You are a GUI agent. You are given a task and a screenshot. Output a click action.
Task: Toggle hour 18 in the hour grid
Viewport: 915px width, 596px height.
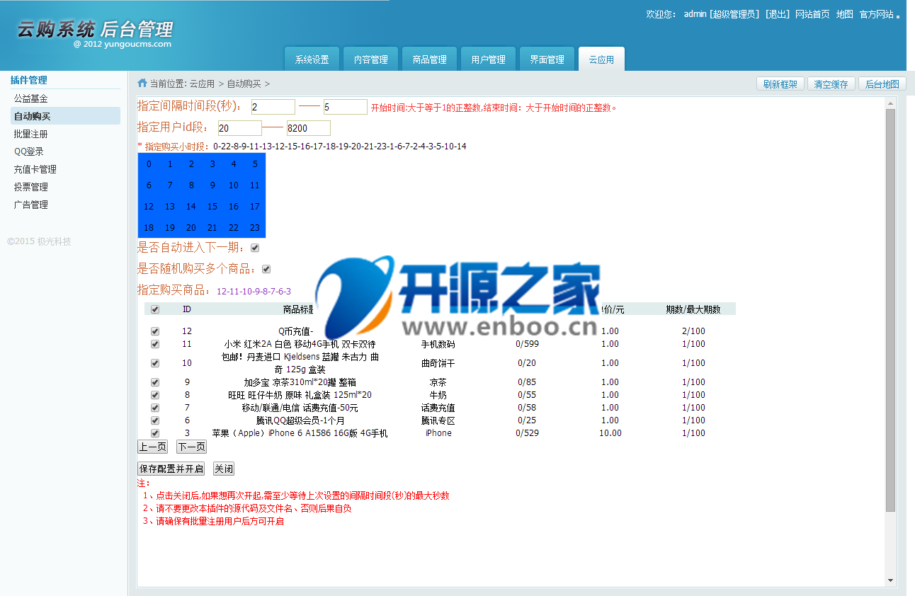tap(149, 228)
